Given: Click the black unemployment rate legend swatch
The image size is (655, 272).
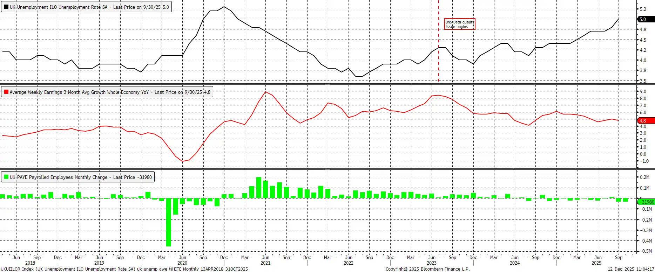Looking at the screenshot, I should pyautogui.click(x=6, y=7).
